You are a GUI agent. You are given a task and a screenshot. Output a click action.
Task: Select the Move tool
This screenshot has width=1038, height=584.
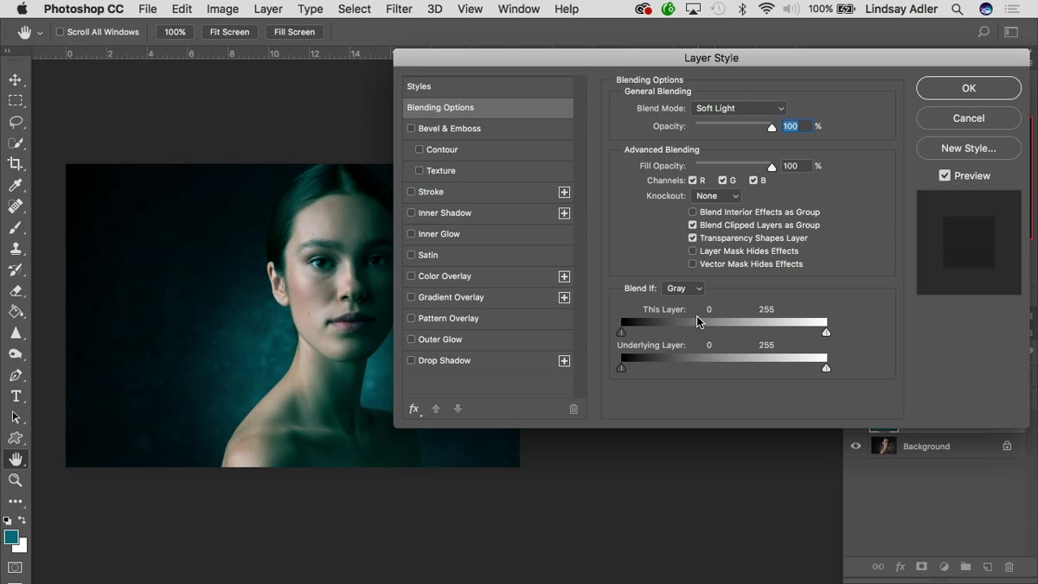pos(16,79)
